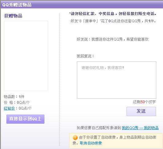The height and width of the screenshot is (149, 163).
Task: Click the 价 格：0Q点/个 text
Action: coord(17,103)
